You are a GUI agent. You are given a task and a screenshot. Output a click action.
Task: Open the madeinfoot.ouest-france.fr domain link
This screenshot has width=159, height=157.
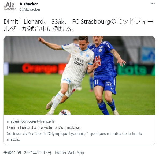(x=31, y=121)
